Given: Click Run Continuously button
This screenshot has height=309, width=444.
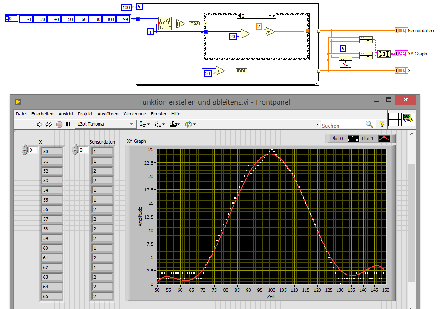Looking at the screenshot, I should click(x=49, y=124).
